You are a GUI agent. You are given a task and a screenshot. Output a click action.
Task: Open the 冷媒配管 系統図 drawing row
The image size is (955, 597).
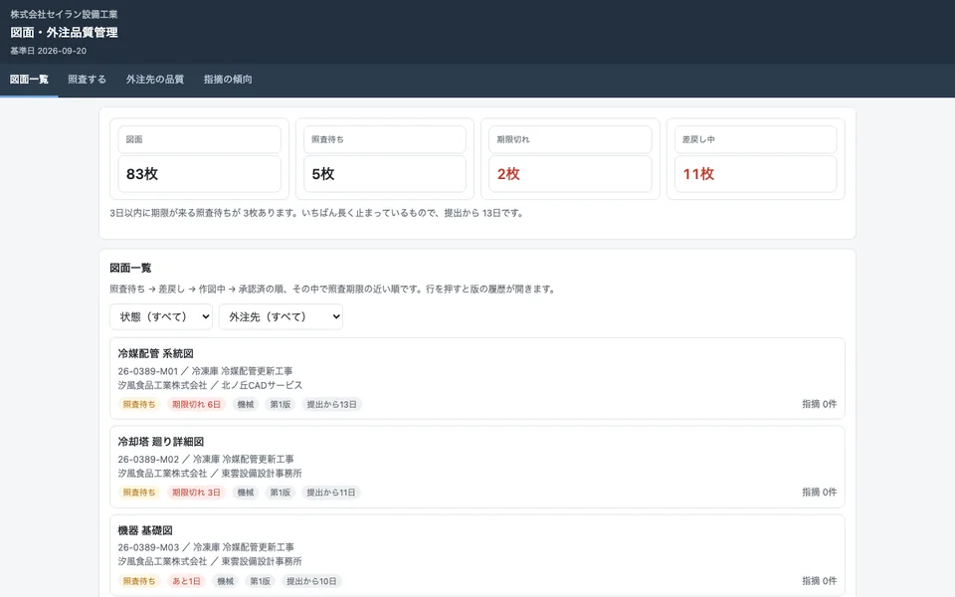[477, 378]
